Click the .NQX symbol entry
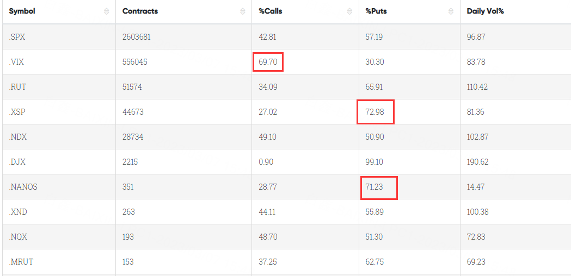 pos(18,237)
